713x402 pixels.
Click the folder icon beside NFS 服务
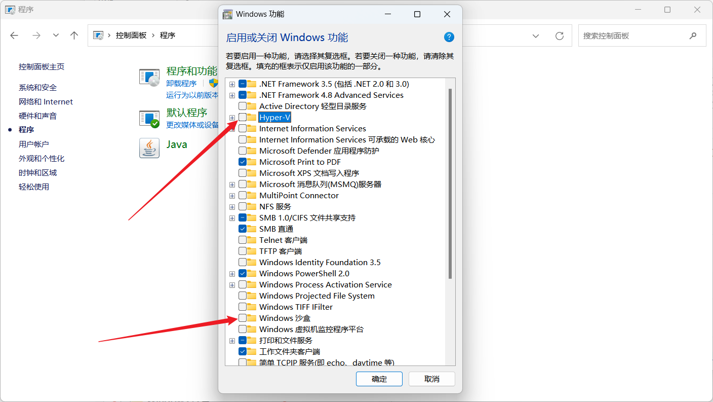(x=252, y=206)
